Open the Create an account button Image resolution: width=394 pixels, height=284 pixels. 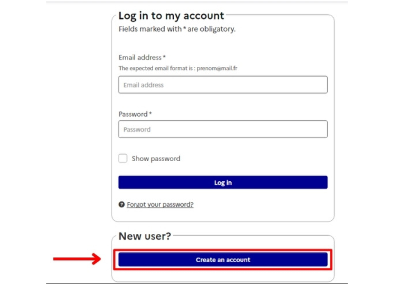tap(223, 260)
